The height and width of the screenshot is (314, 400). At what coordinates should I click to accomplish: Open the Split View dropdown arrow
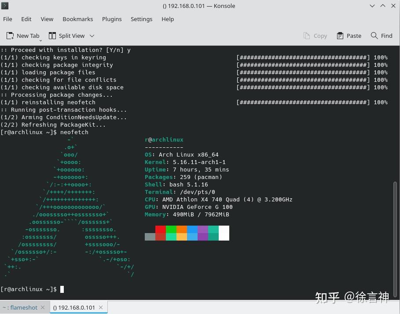pyautogui.click(x=92, y=36)
